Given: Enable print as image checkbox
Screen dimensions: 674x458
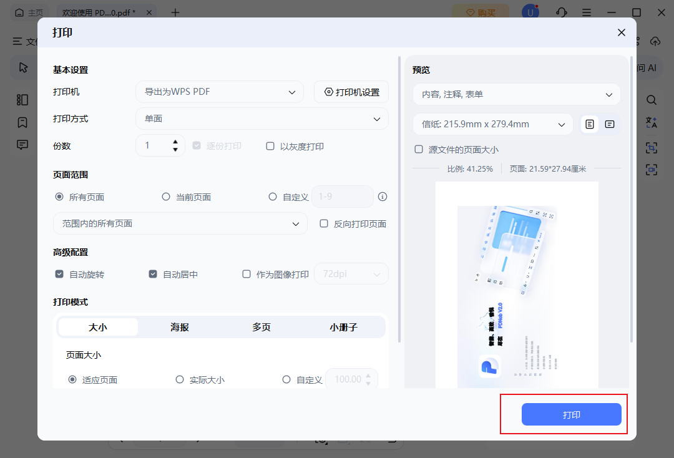Looking at the screenshot, I should pos(247,274).
